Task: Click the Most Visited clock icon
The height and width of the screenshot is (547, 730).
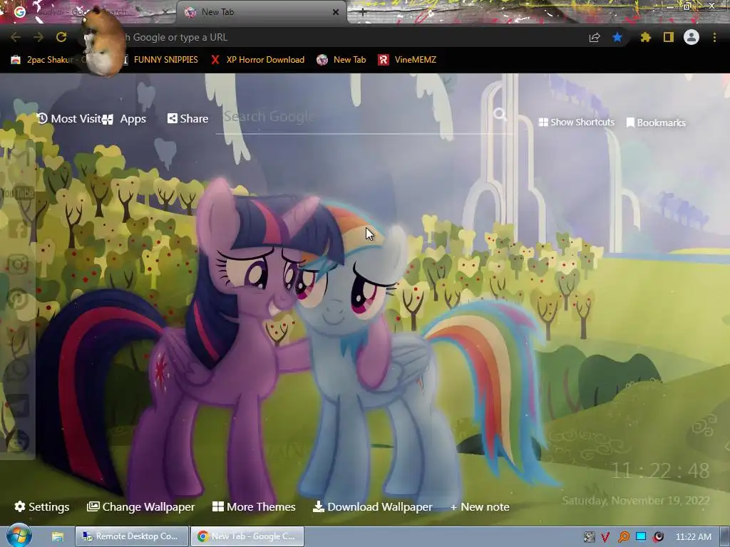Action: coord(42,118)
